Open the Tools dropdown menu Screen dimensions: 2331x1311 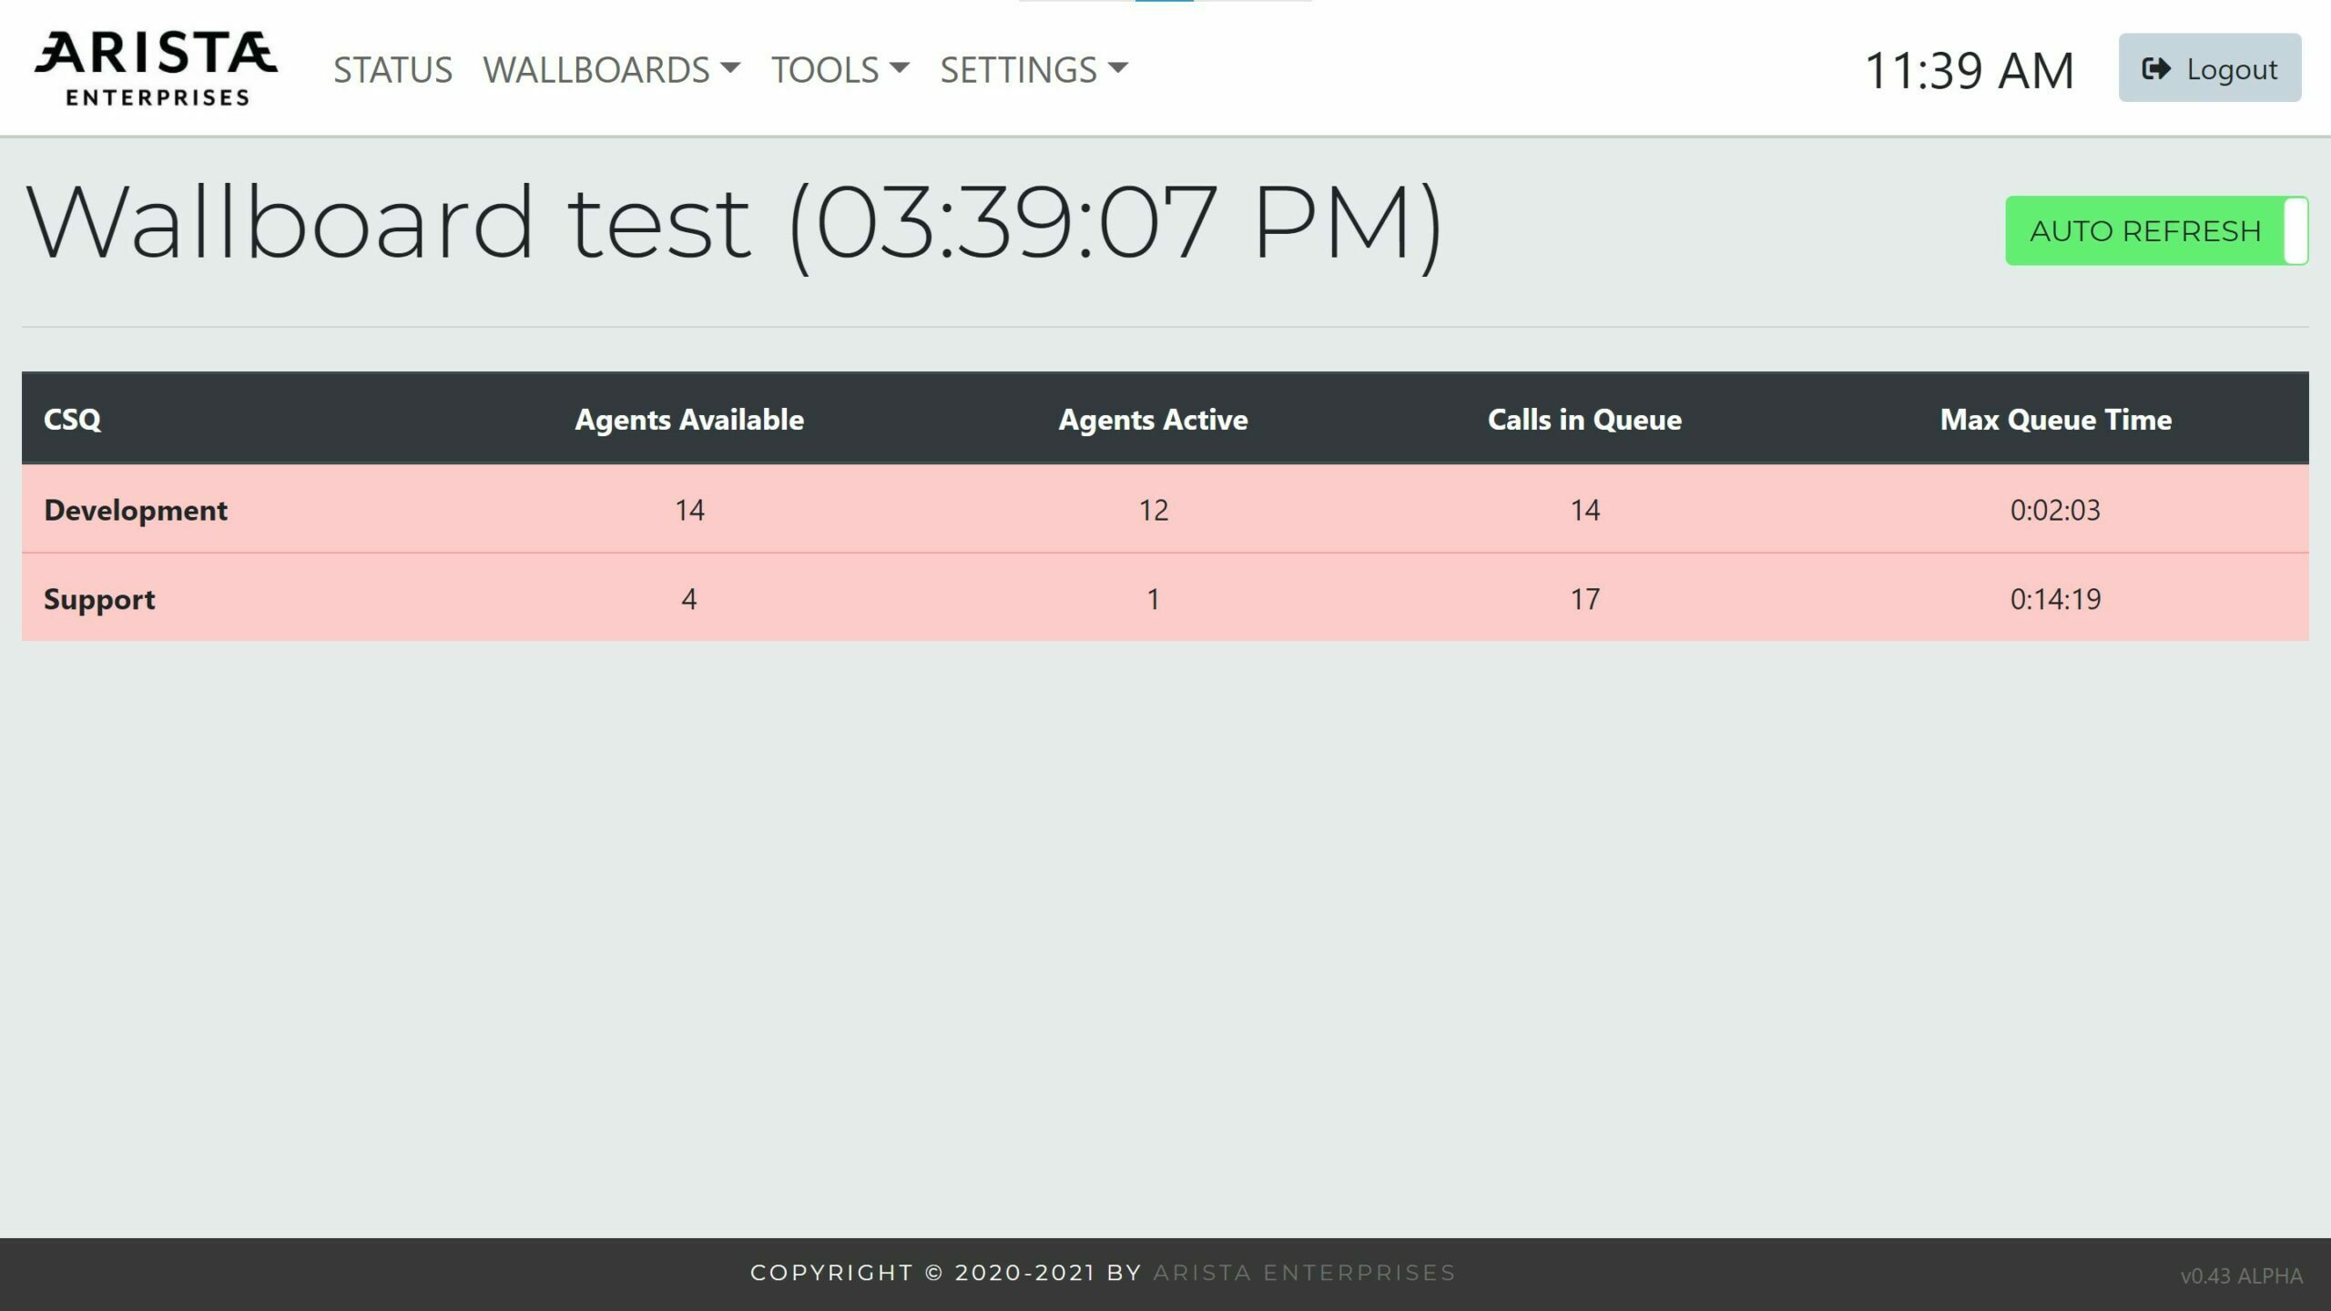pos(840,69)
